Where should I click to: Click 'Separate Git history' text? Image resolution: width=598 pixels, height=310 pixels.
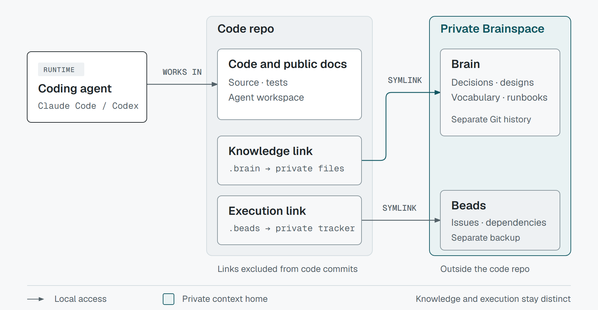tap(491, 120)
